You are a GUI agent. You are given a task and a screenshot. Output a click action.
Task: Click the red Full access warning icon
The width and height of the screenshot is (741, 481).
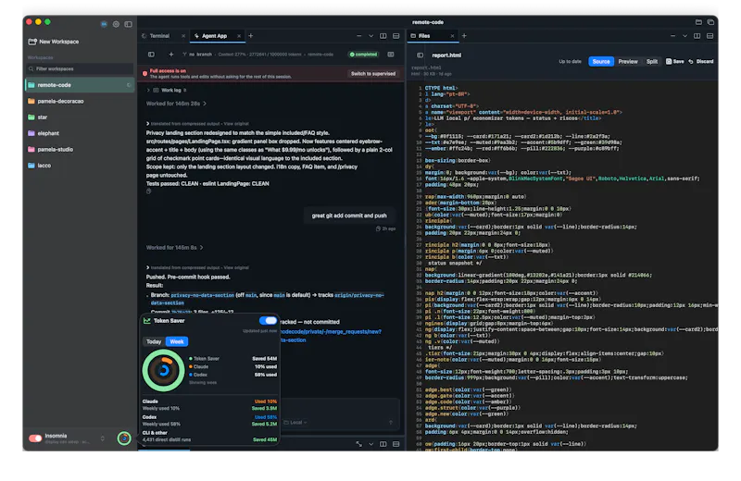[x=145, y=73]
